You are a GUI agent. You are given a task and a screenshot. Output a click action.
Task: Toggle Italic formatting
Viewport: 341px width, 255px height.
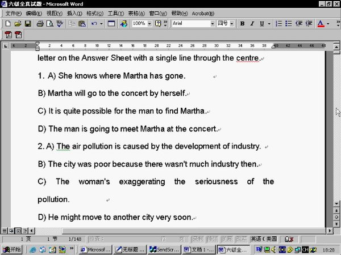click(x=252, y=24)
